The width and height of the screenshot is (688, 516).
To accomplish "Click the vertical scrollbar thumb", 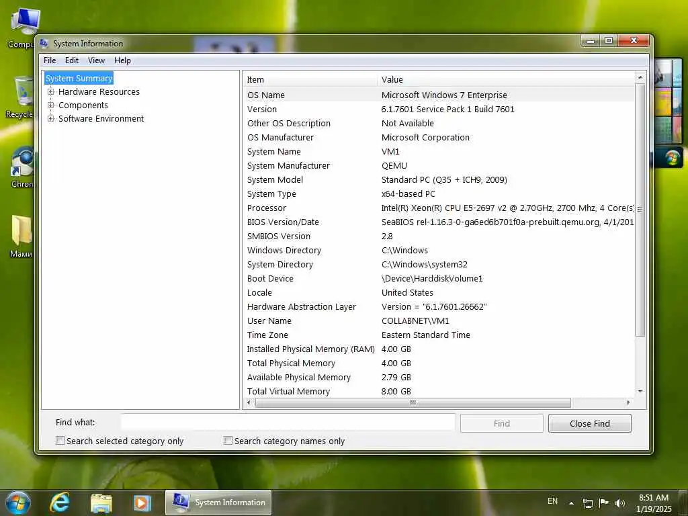I will click(640, 210).
